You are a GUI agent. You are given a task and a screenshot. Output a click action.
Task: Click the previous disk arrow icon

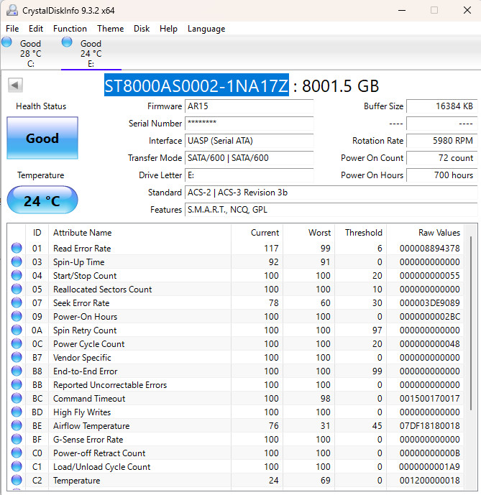click(15, 85)
